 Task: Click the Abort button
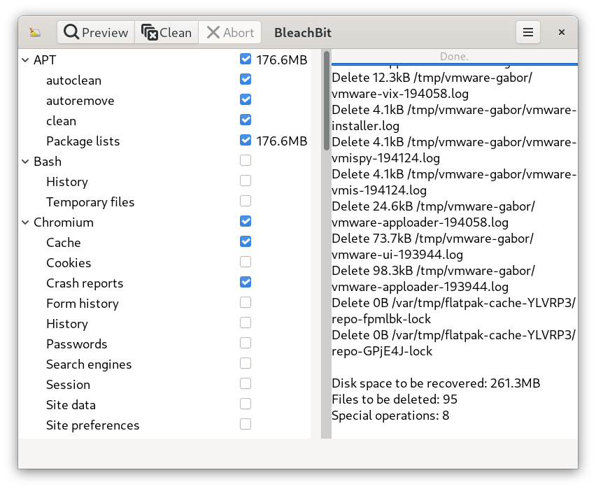[x=230, y=32]
